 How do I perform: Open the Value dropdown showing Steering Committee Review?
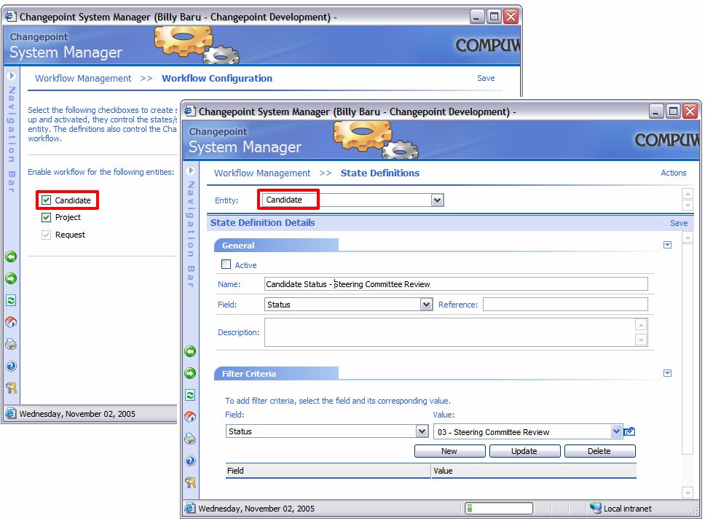tap(617, 431)
